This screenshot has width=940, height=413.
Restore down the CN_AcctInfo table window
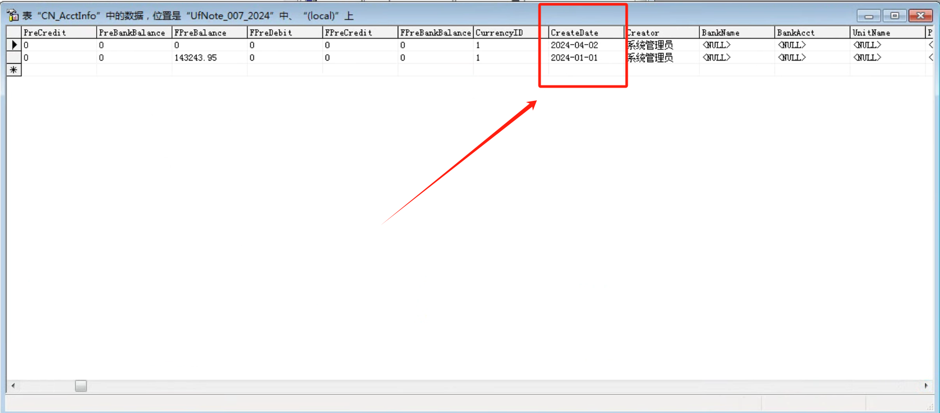coord(894,16)
